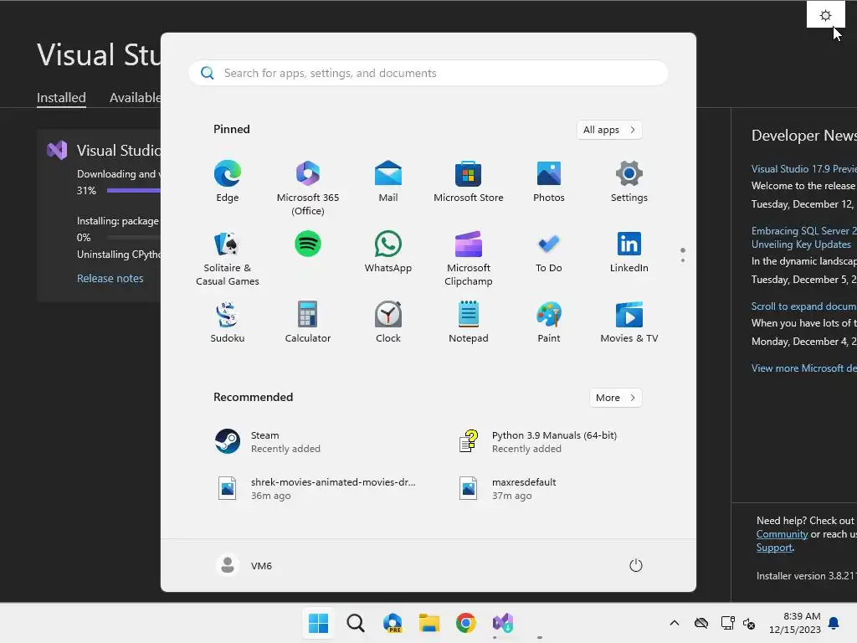Launch Microsoft 365 (Office) app
Image resolution: width=857 pixels, height=643 pixels.
tap(308, 188)
